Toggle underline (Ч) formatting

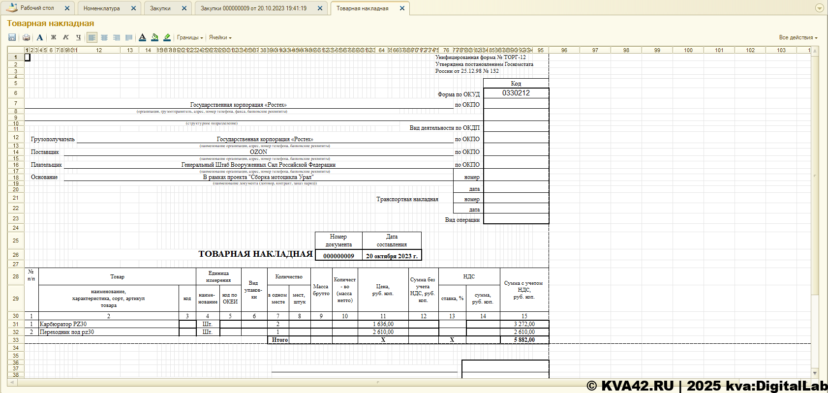click(x=78, y=37)
